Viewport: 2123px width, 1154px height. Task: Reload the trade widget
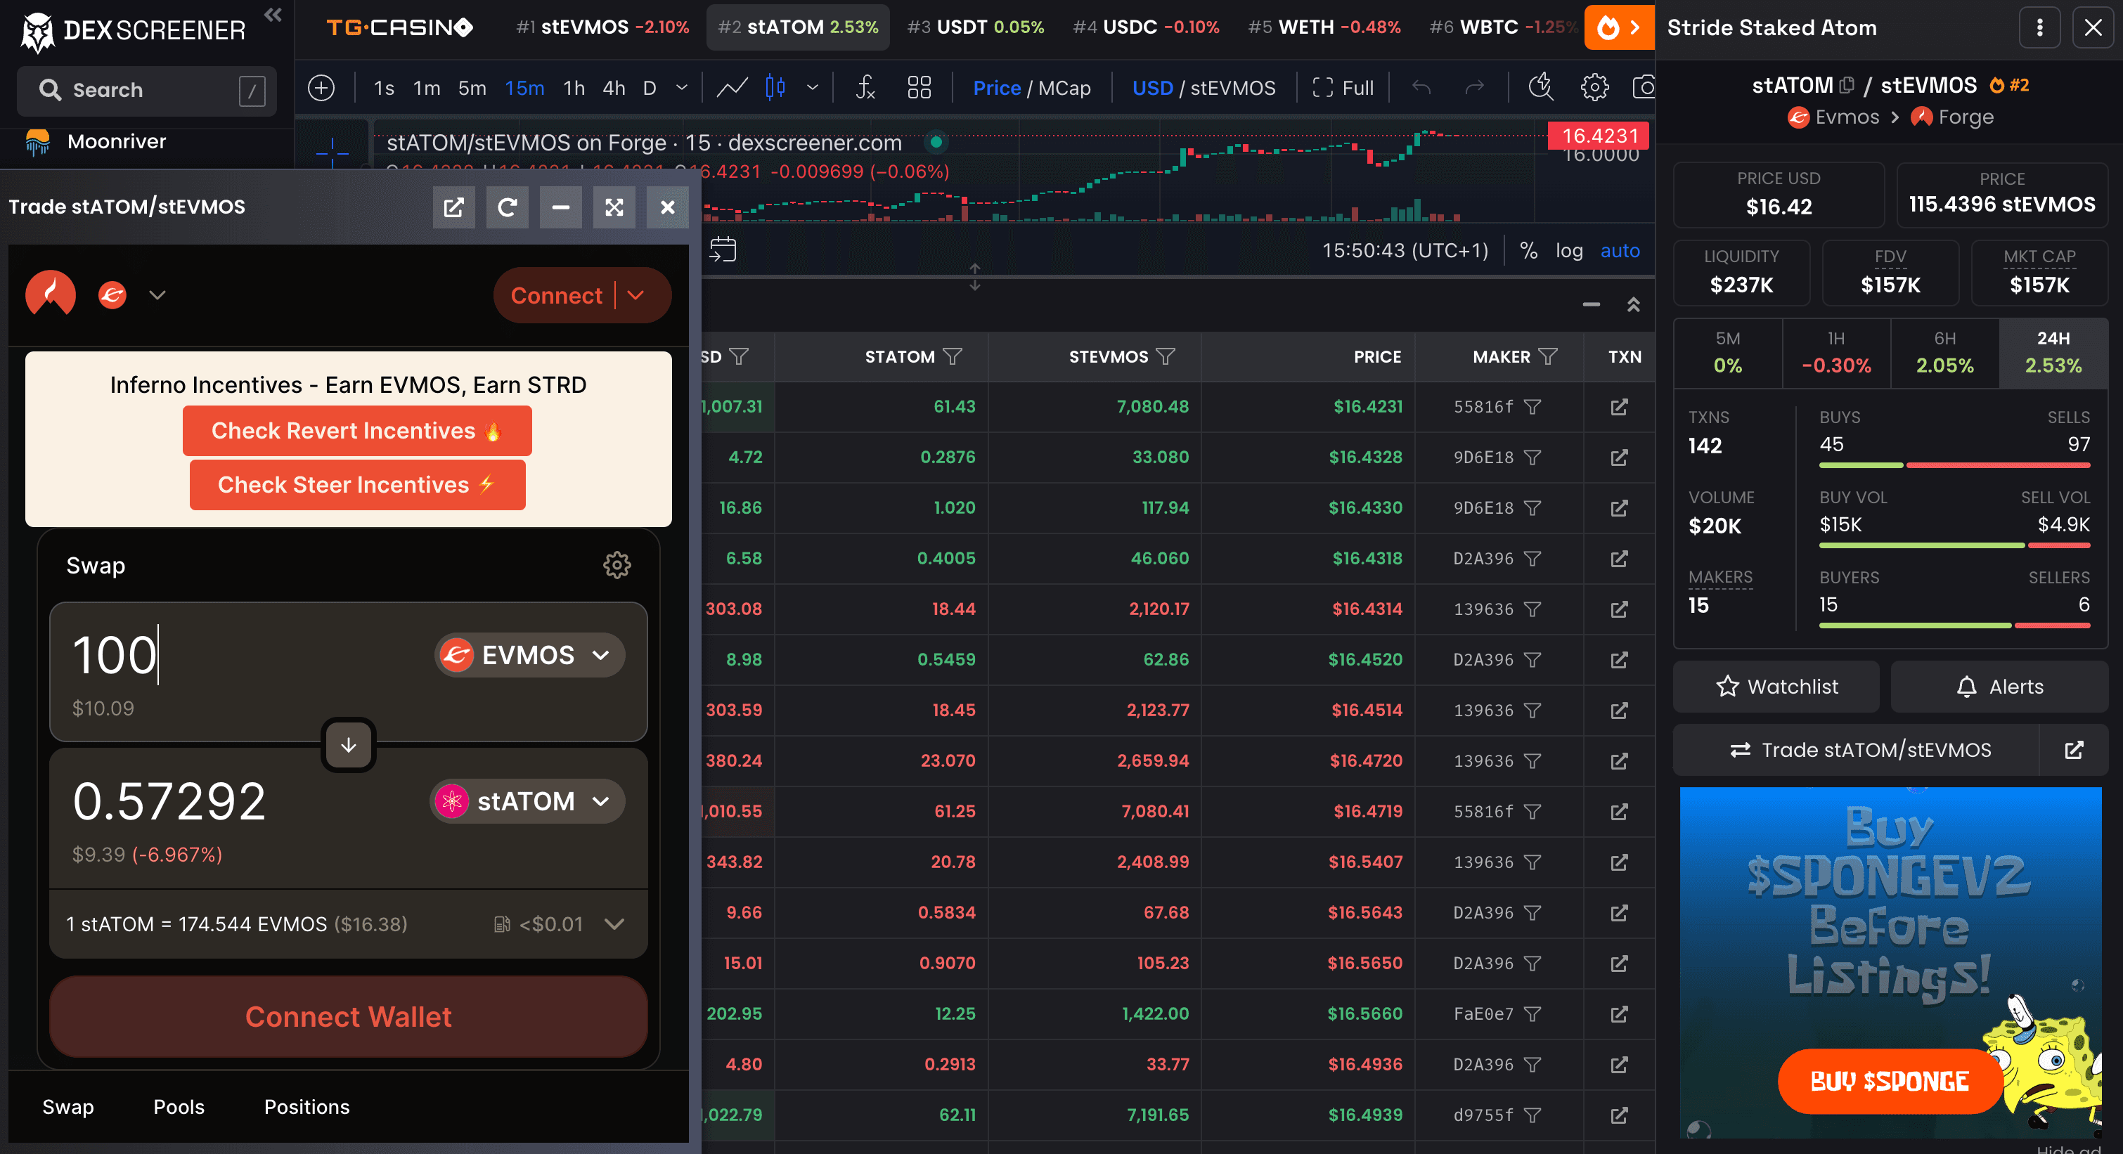508,207
